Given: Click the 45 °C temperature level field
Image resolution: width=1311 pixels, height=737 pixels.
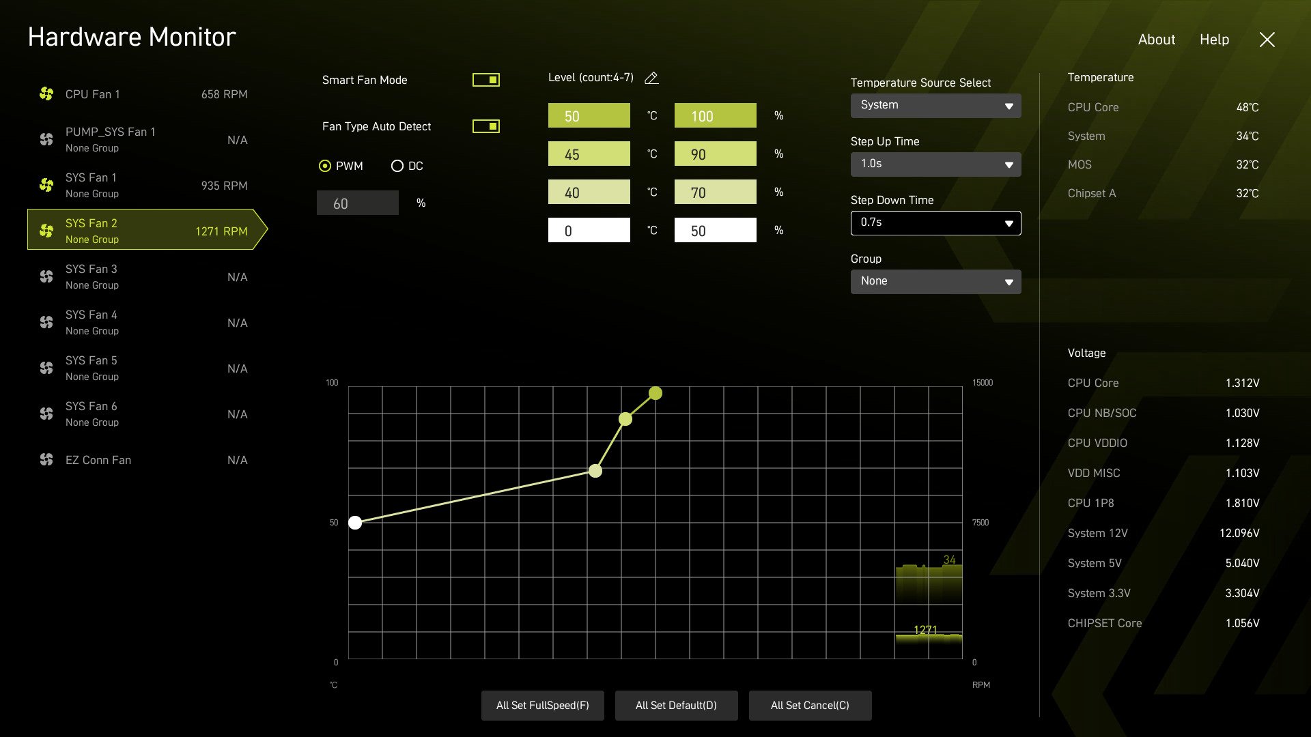Looking at the screenshot, I should click(589, 154).
